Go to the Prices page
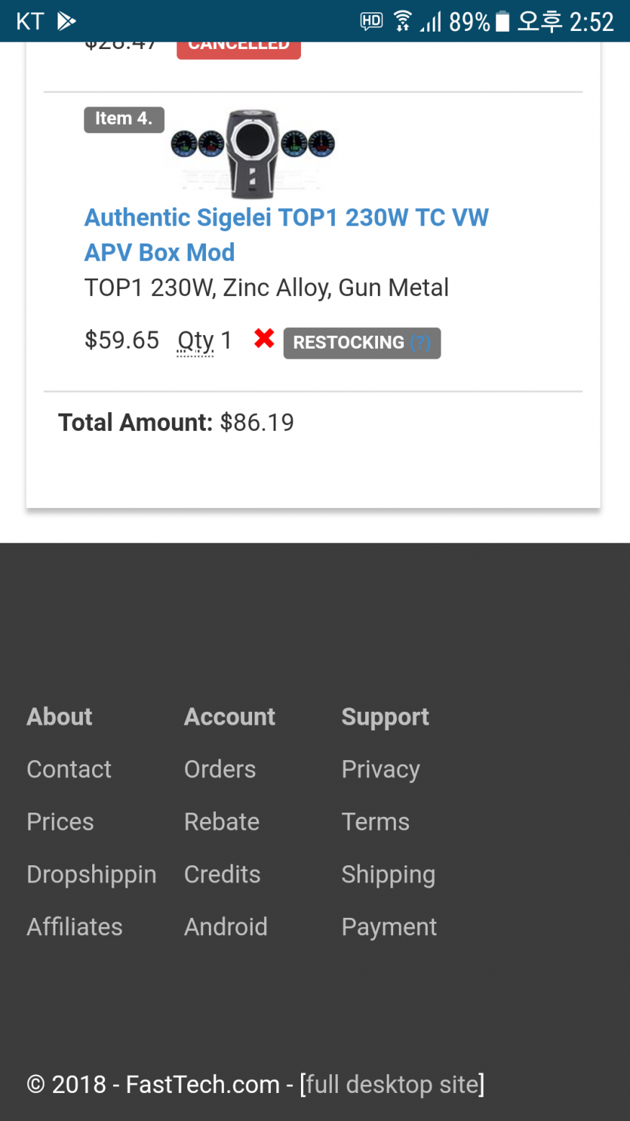 60,822
